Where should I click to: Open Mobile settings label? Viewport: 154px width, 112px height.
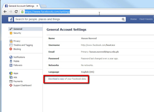point(16,61)
